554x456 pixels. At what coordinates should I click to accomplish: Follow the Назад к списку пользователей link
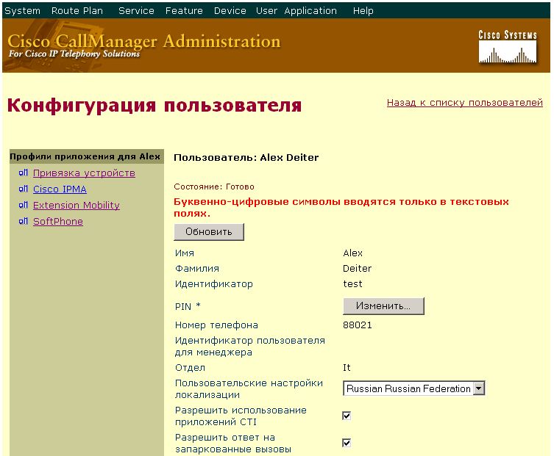pyautogui.click(x=464, y=103)
